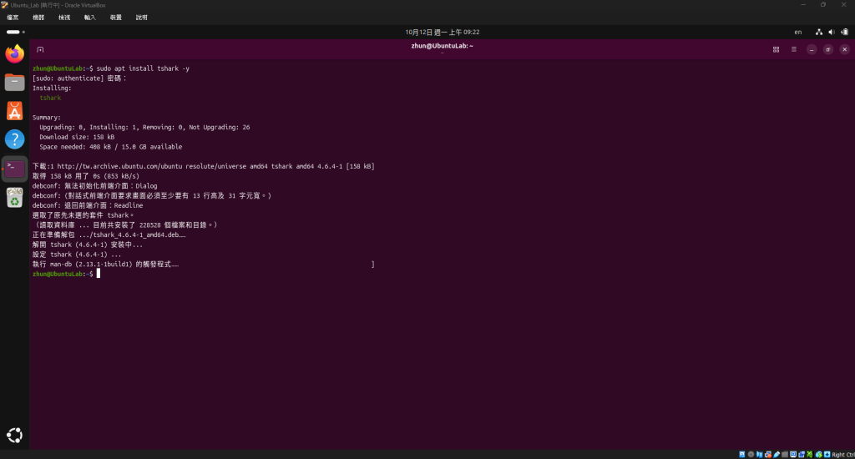Click the VirtualBox app icon in title bar

pos(4,5)
